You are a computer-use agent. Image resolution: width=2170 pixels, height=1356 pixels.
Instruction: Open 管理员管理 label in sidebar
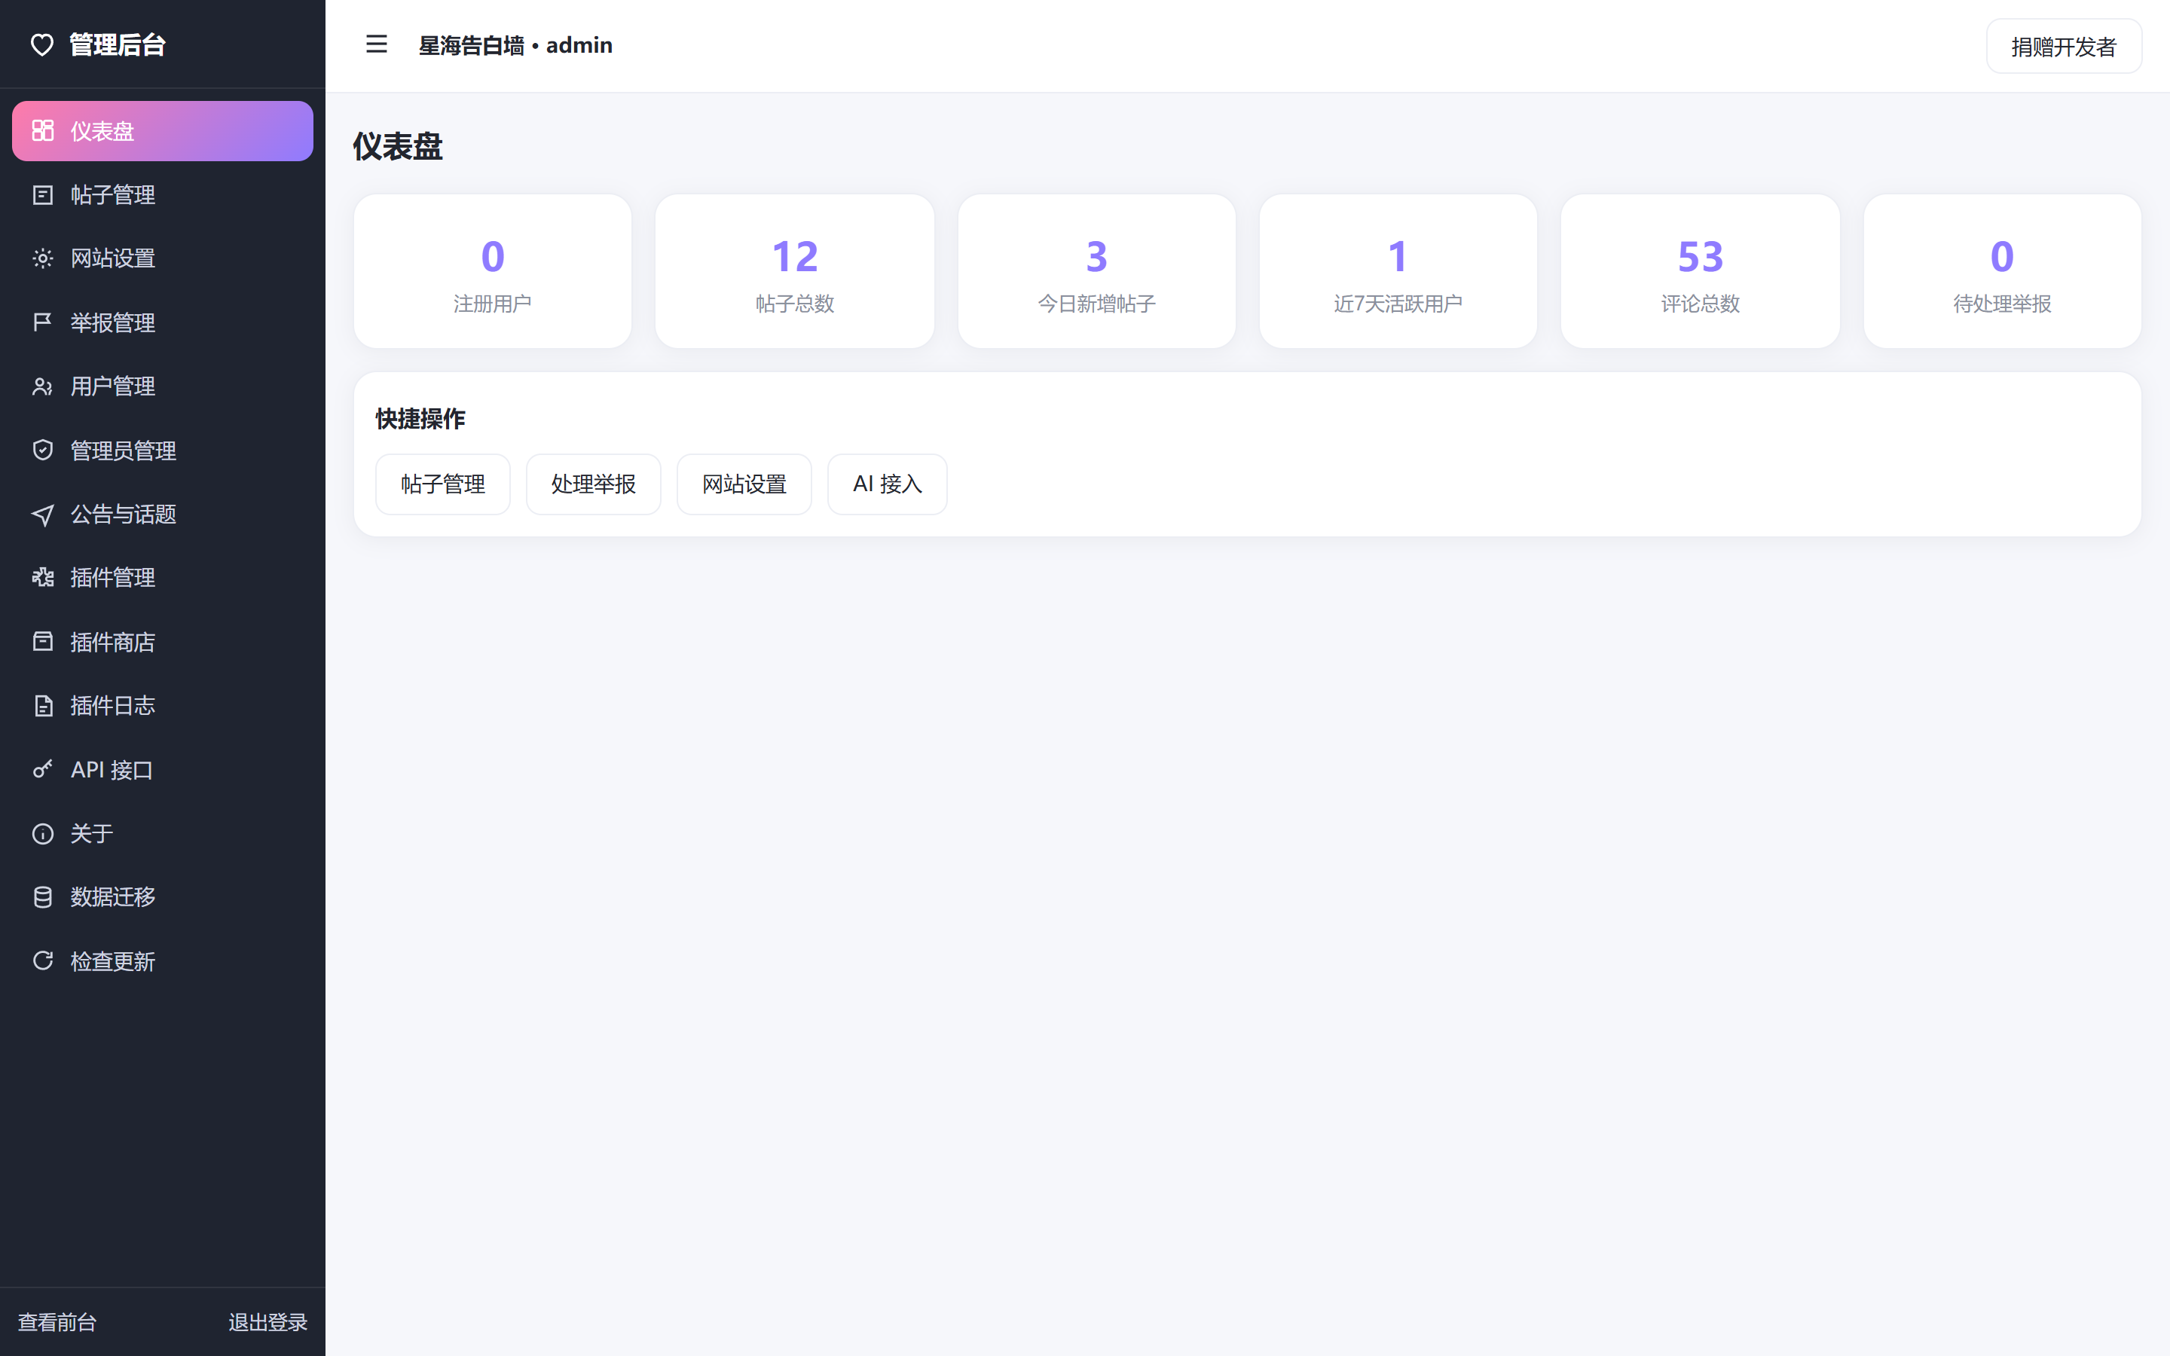[124, 450]
